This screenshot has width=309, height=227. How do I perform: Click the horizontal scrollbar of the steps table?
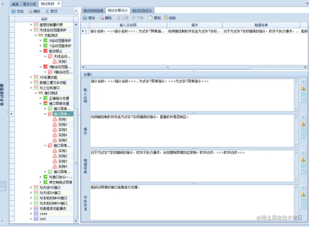click(168, 67)
